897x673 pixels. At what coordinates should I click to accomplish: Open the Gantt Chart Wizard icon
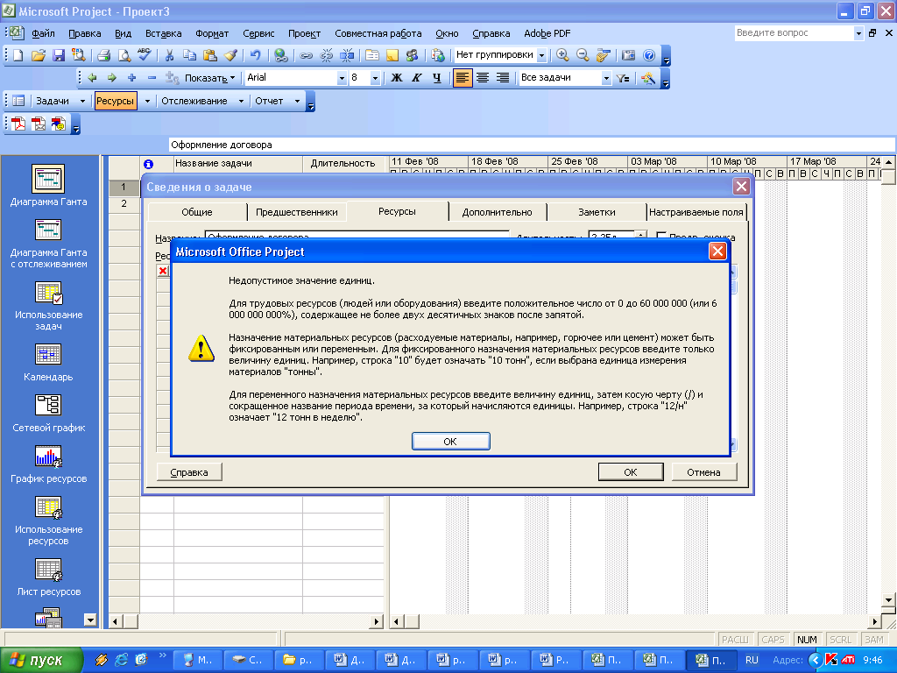pos(648,78)
